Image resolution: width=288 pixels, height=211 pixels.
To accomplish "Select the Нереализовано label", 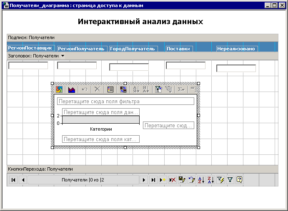I will [237, 49].
